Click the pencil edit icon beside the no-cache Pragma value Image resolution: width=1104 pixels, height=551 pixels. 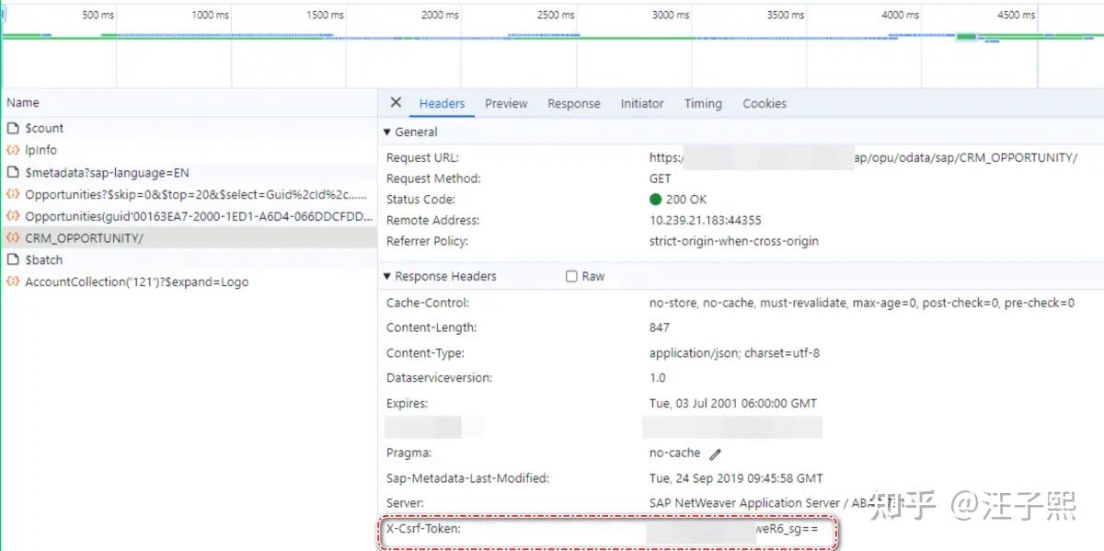717,453
